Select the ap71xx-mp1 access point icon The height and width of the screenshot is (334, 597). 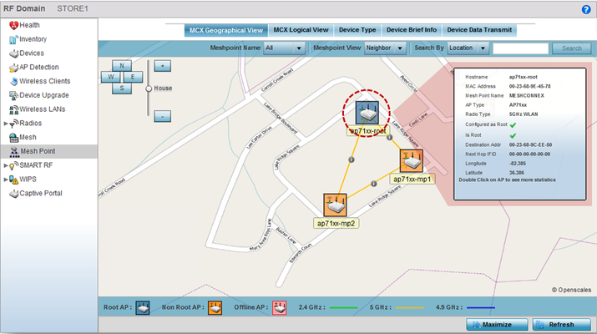click(x=411, y=160)
